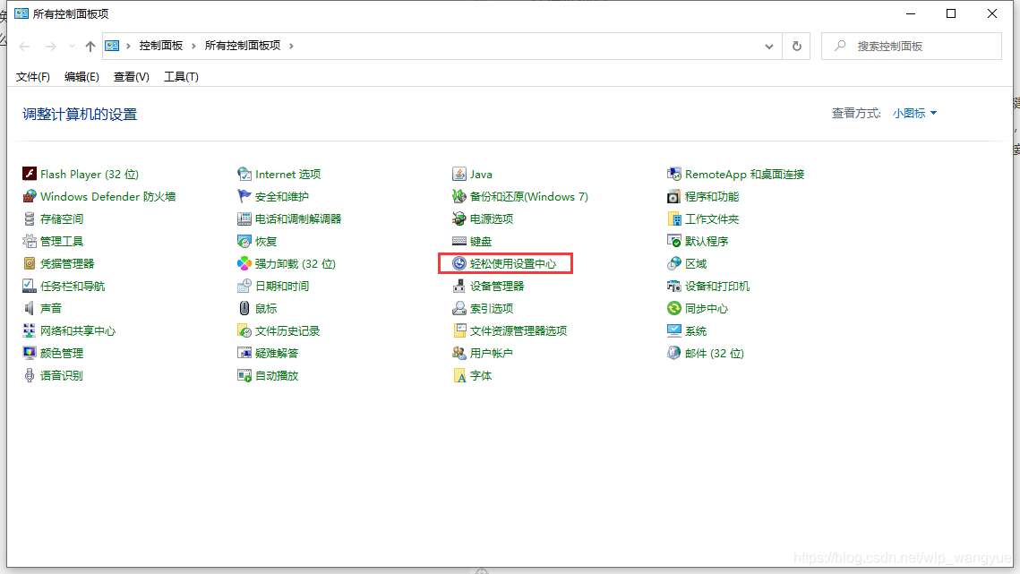Open the 默认程序 link
Screen dimensions: 1020x574
(x=707, y=241)
